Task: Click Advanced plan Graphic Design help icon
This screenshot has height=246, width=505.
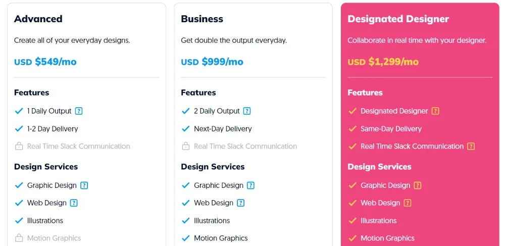Action: 84,185
